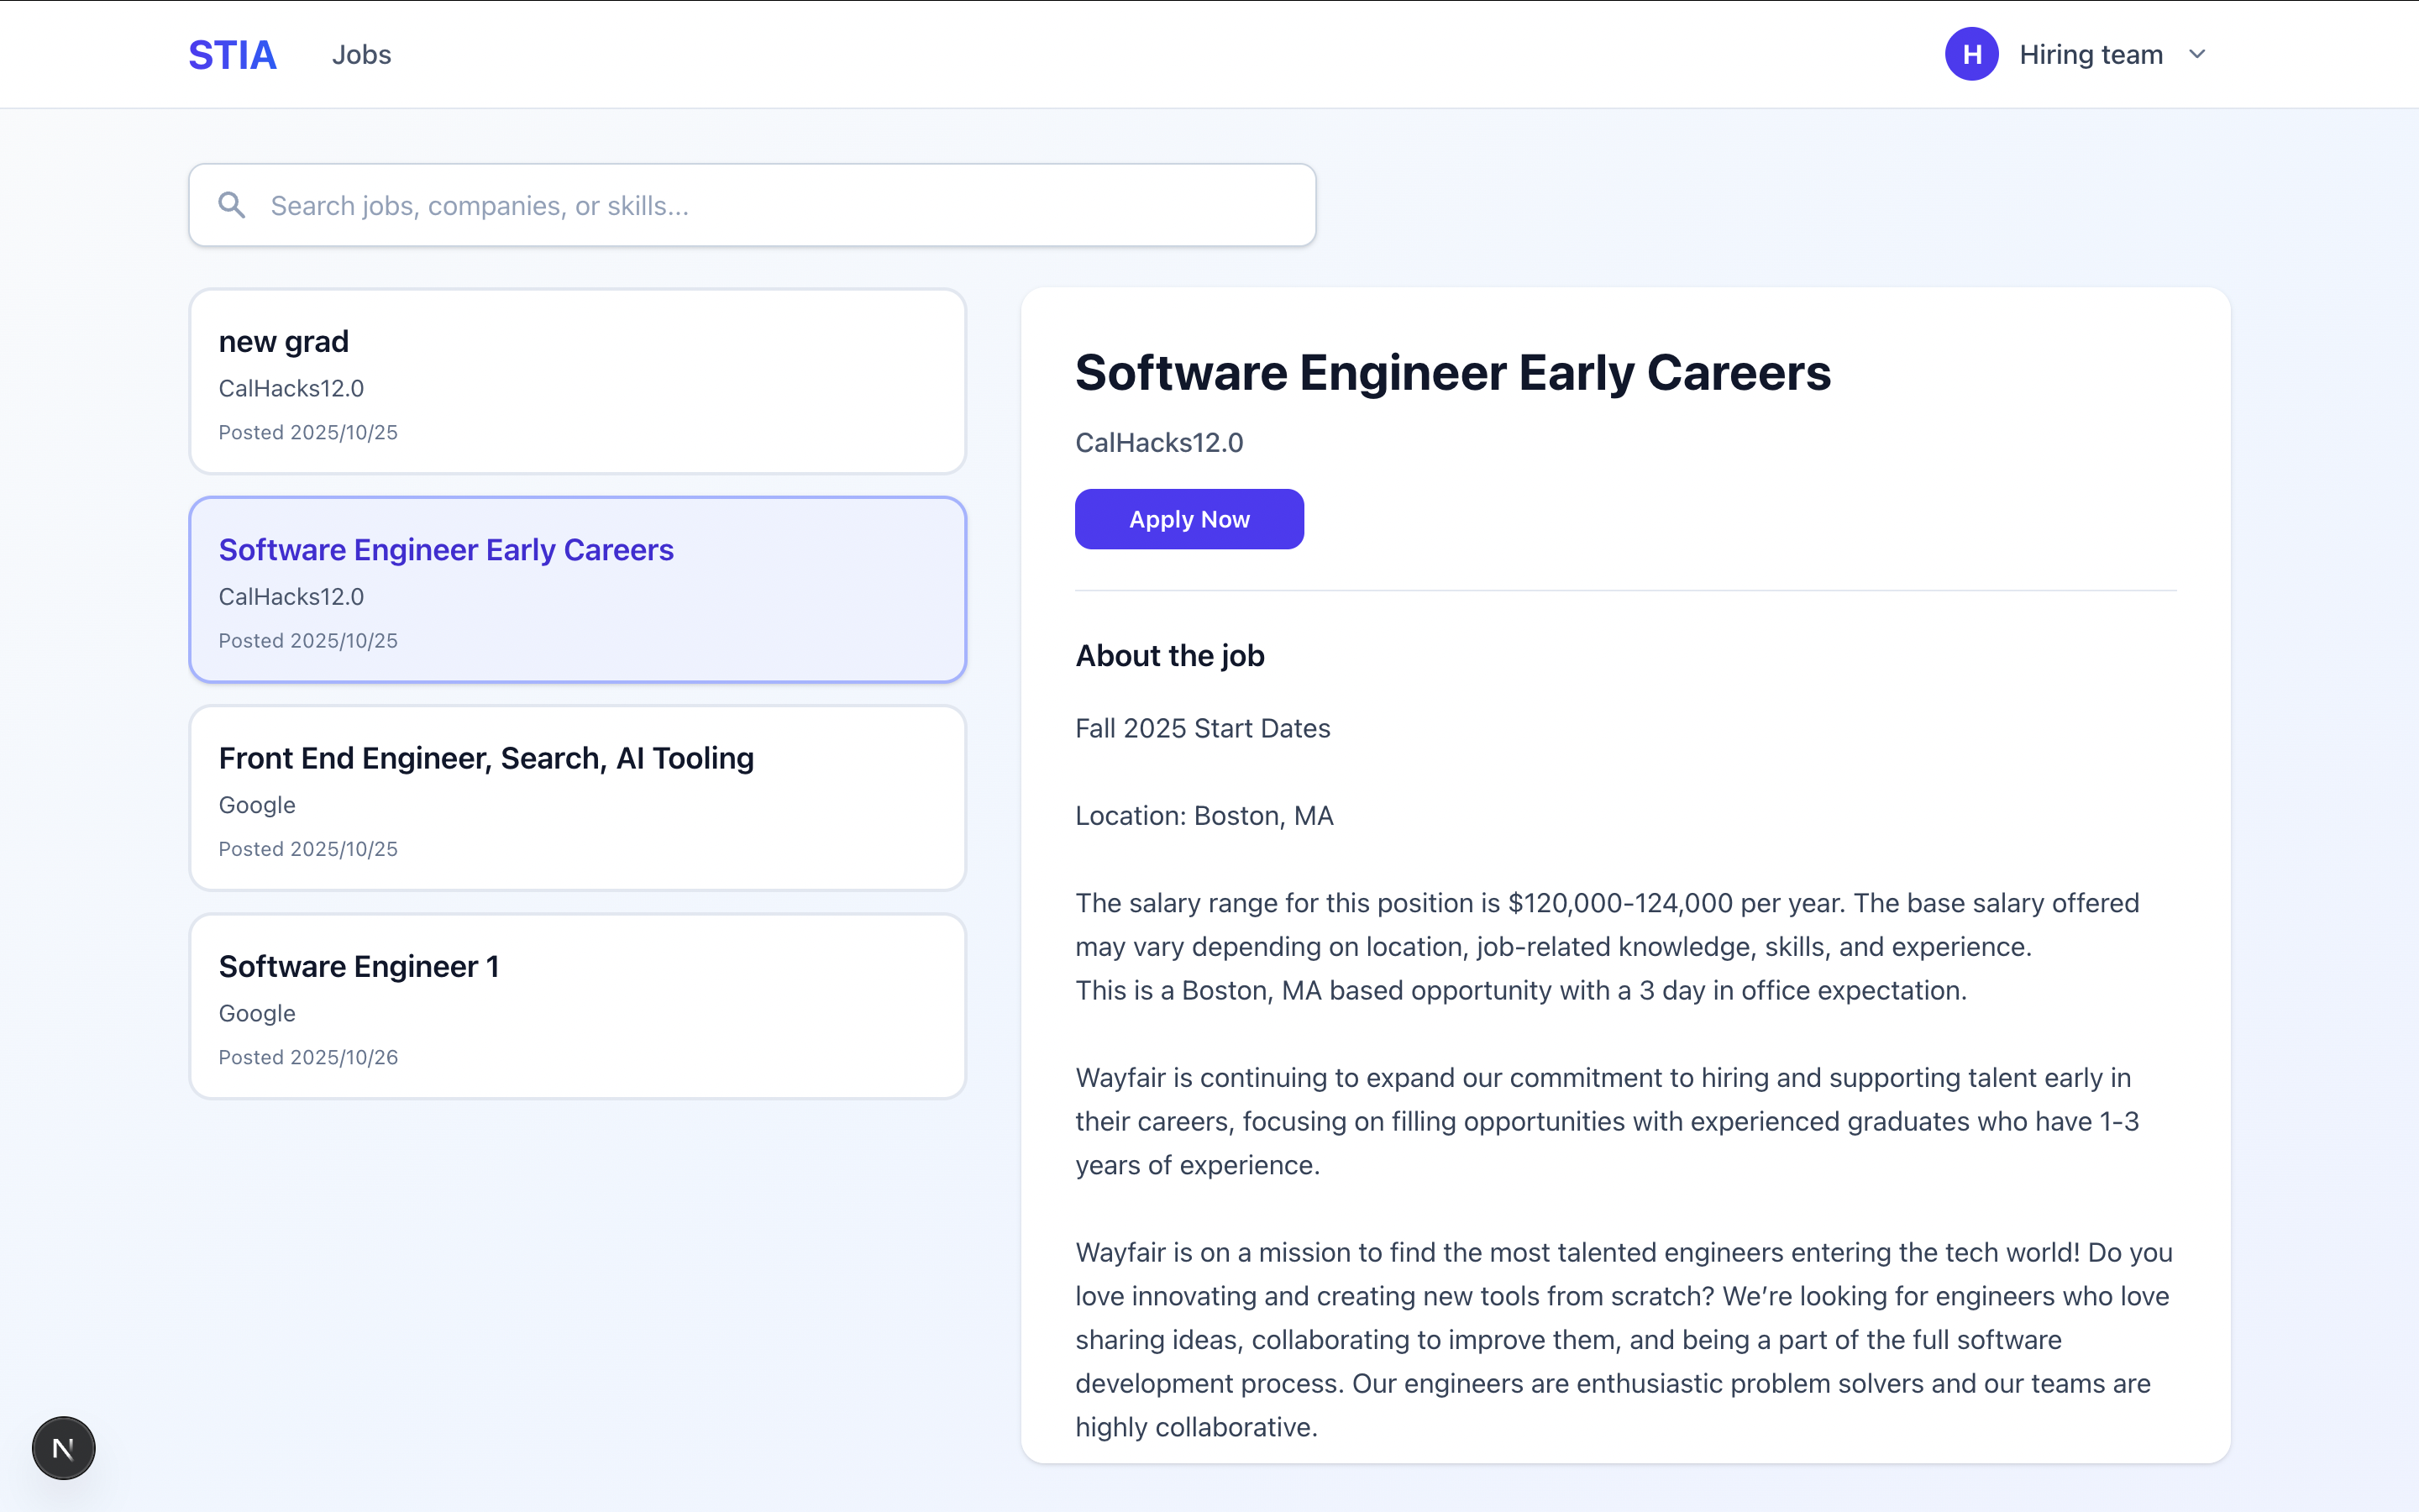Click the search magnifier icon

232,205
